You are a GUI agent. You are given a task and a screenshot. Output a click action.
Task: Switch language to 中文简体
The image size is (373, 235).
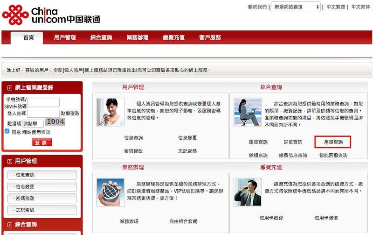click(x=360, y=7)
